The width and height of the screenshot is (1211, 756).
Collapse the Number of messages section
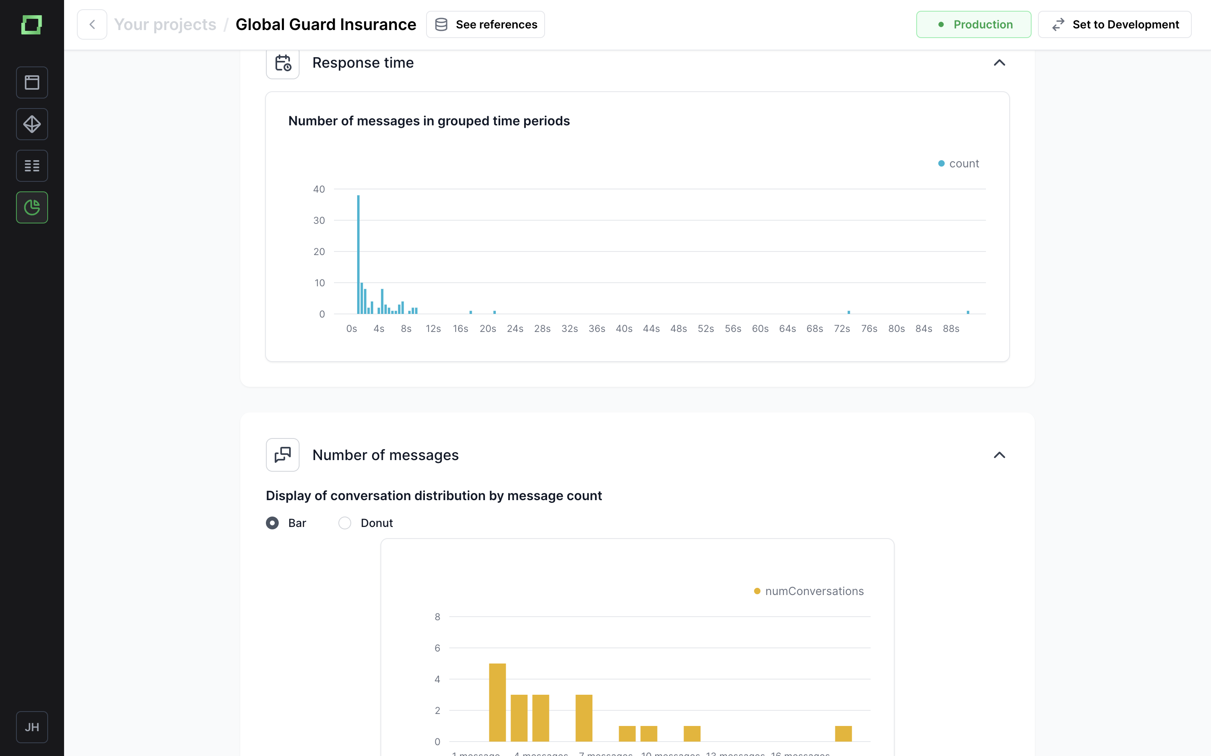[x=999, y=455]
